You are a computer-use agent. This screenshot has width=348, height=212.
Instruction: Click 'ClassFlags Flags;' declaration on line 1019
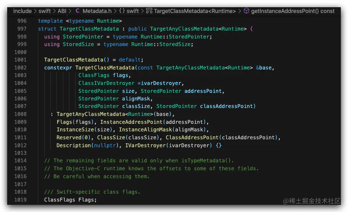(x=70, y=199)
